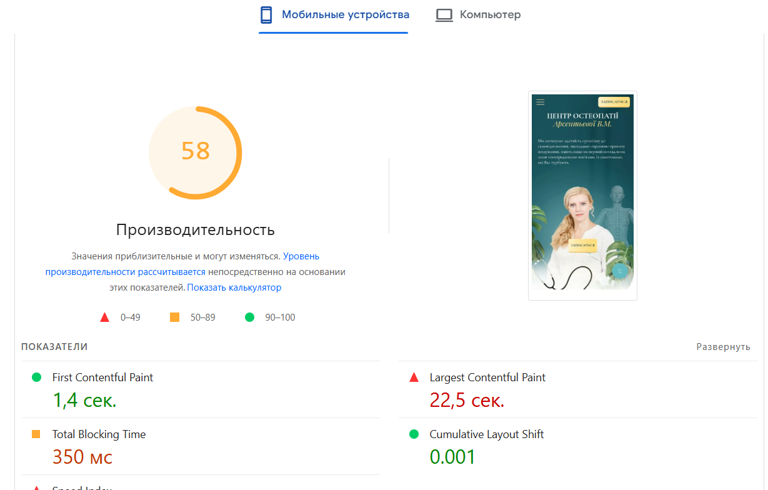Click the laptop icon beside Компьютер
The image size is (768, 490).
[x=444, y=15]
